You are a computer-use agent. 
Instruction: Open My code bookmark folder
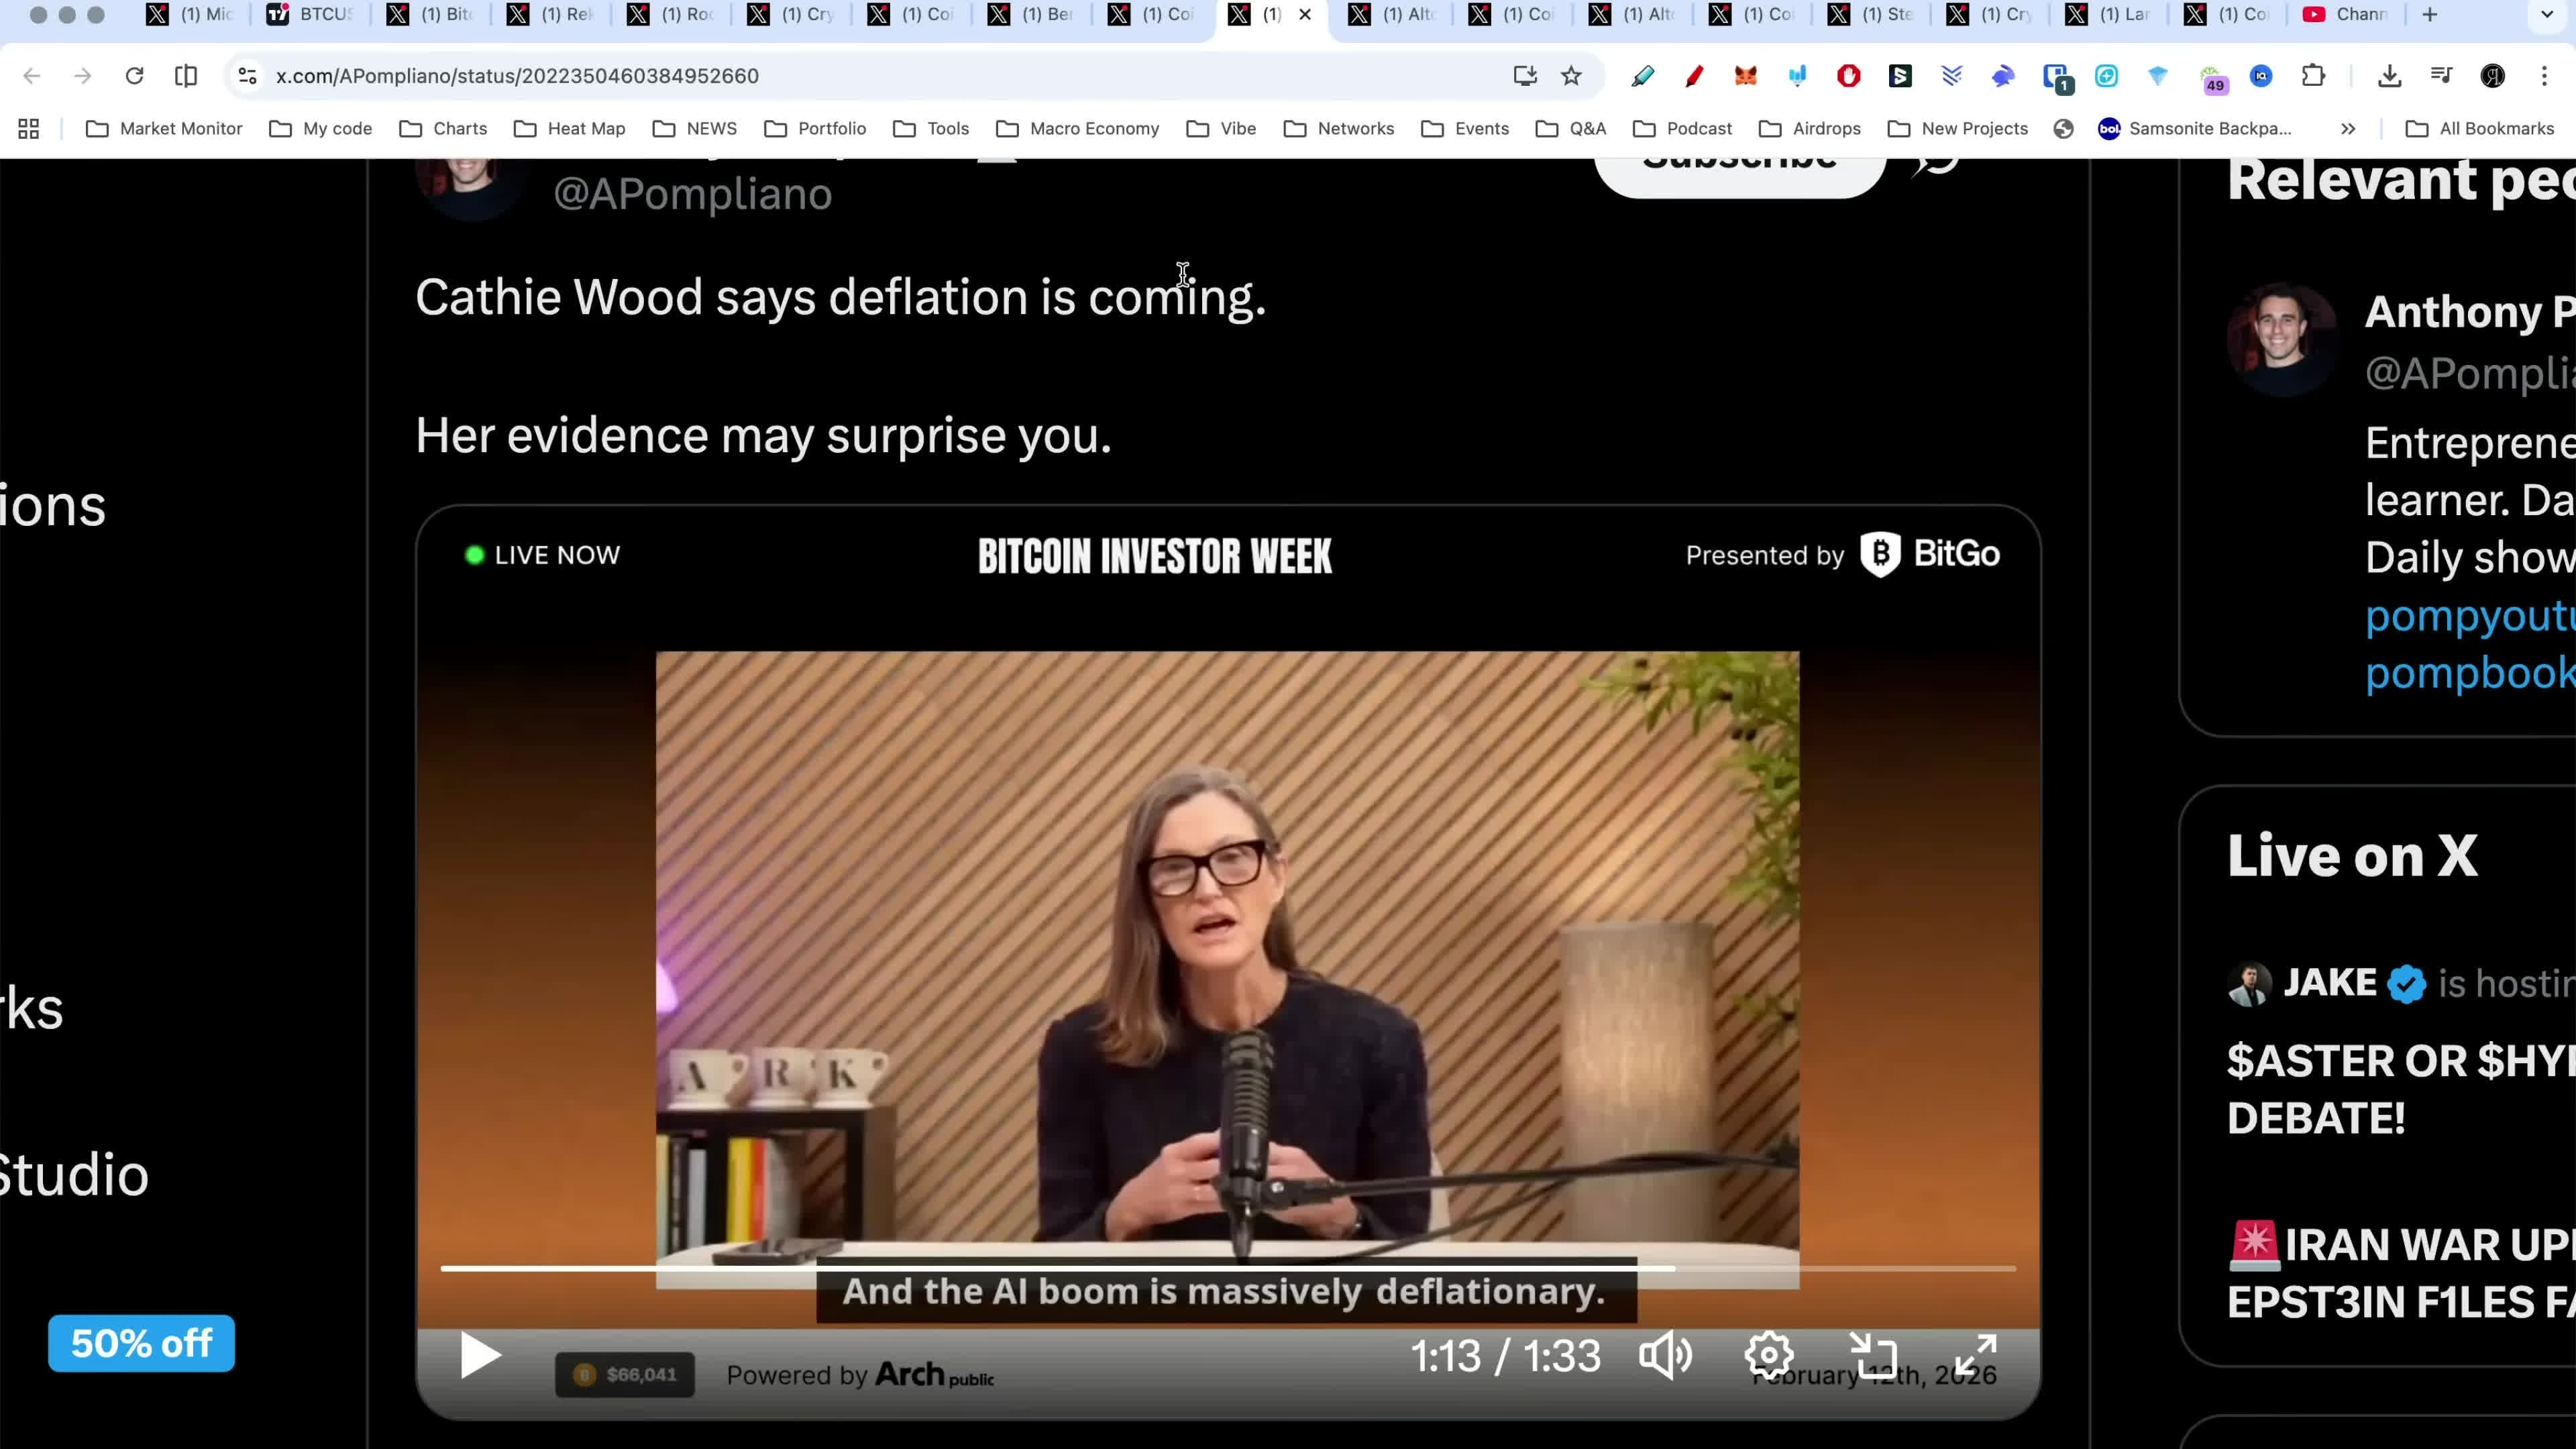(x=321, y=129)
